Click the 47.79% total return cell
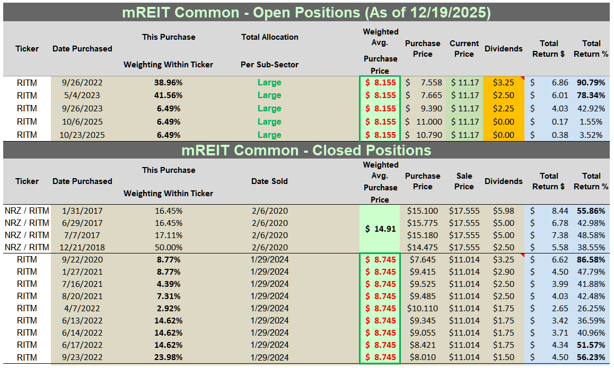 pos(591,271)
